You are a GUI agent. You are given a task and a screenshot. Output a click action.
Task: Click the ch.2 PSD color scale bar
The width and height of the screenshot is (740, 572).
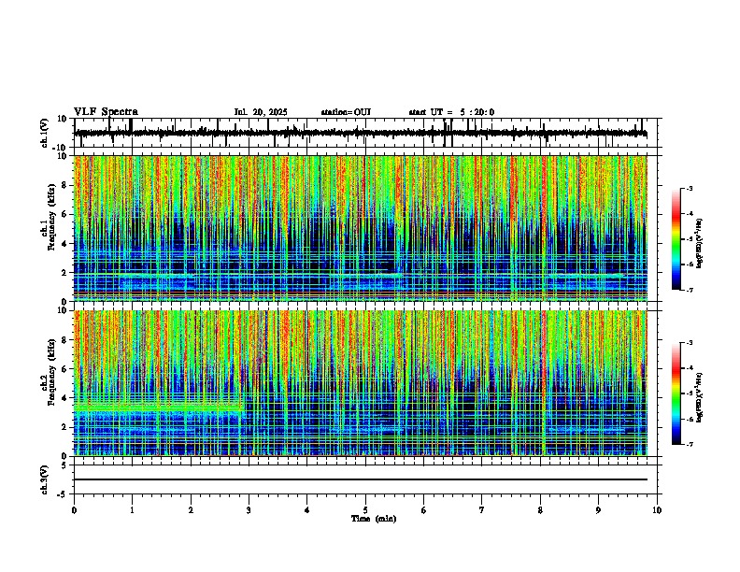click(676, 393)
